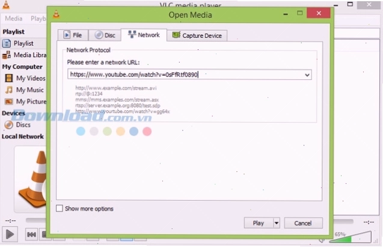The width and height of the screenshot is (383, 247).
Task: Click the Devices sidebar heading
Action: click(x=13, y=113)
